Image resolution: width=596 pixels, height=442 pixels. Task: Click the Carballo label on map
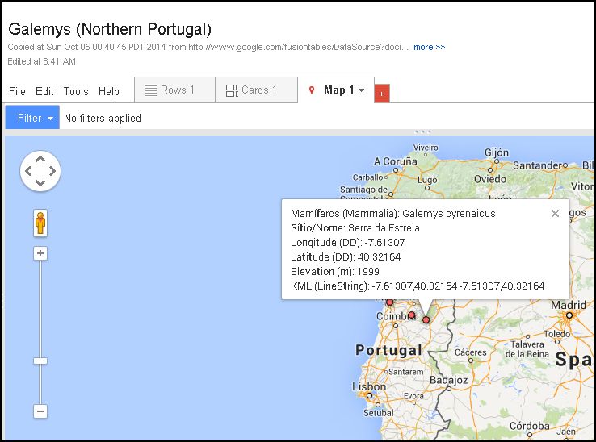pos(367,177)
